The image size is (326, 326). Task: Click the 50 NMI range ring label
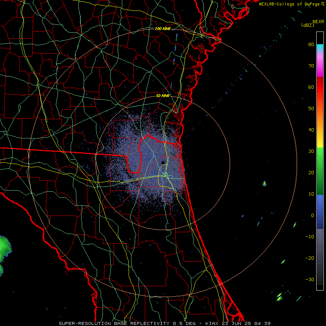tap(163, 96)
